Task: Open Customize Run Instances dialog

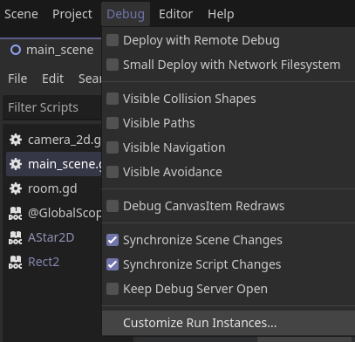Action: pos(229,323)
